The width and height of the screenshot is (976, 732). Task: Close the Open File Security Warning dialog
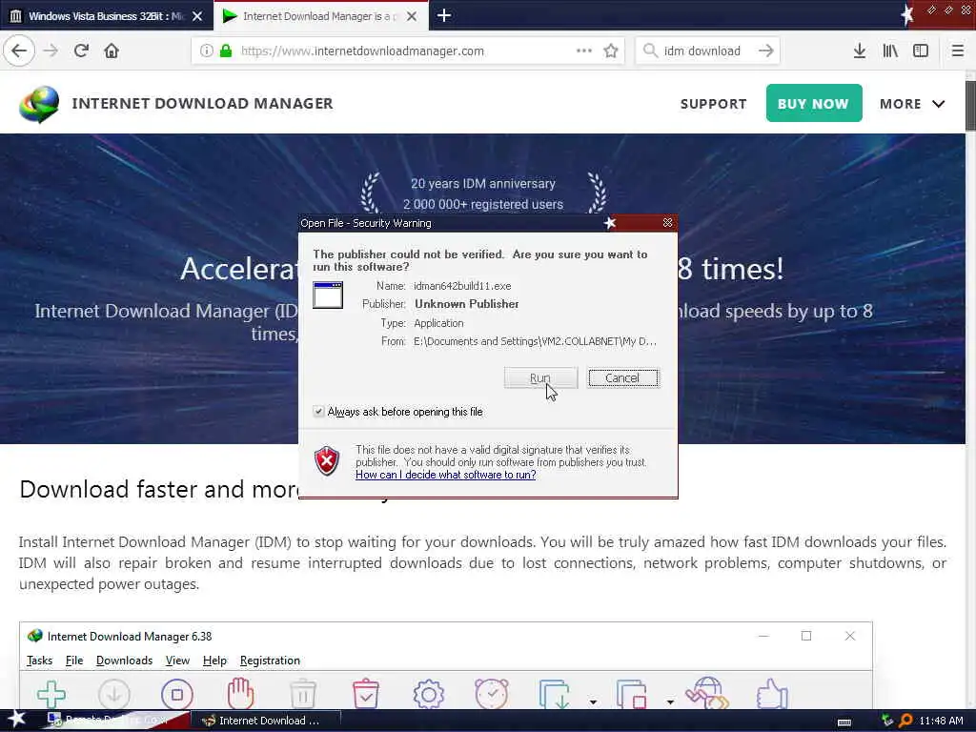(x=667, y=223)
